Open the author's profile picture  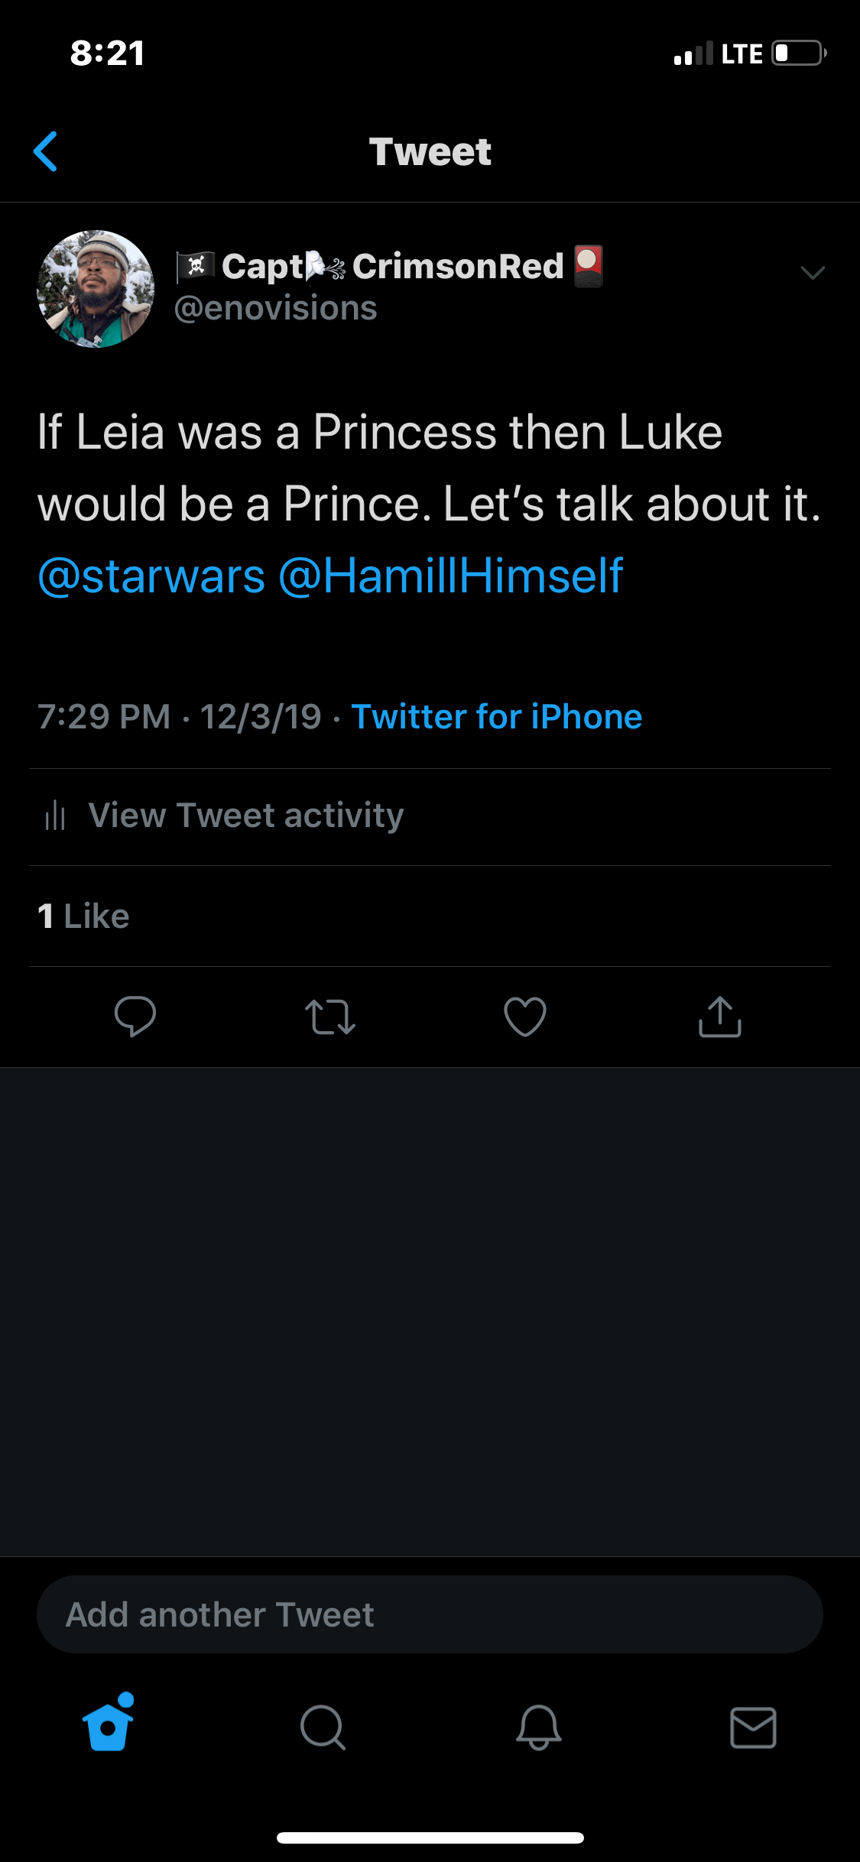(96, 289)
